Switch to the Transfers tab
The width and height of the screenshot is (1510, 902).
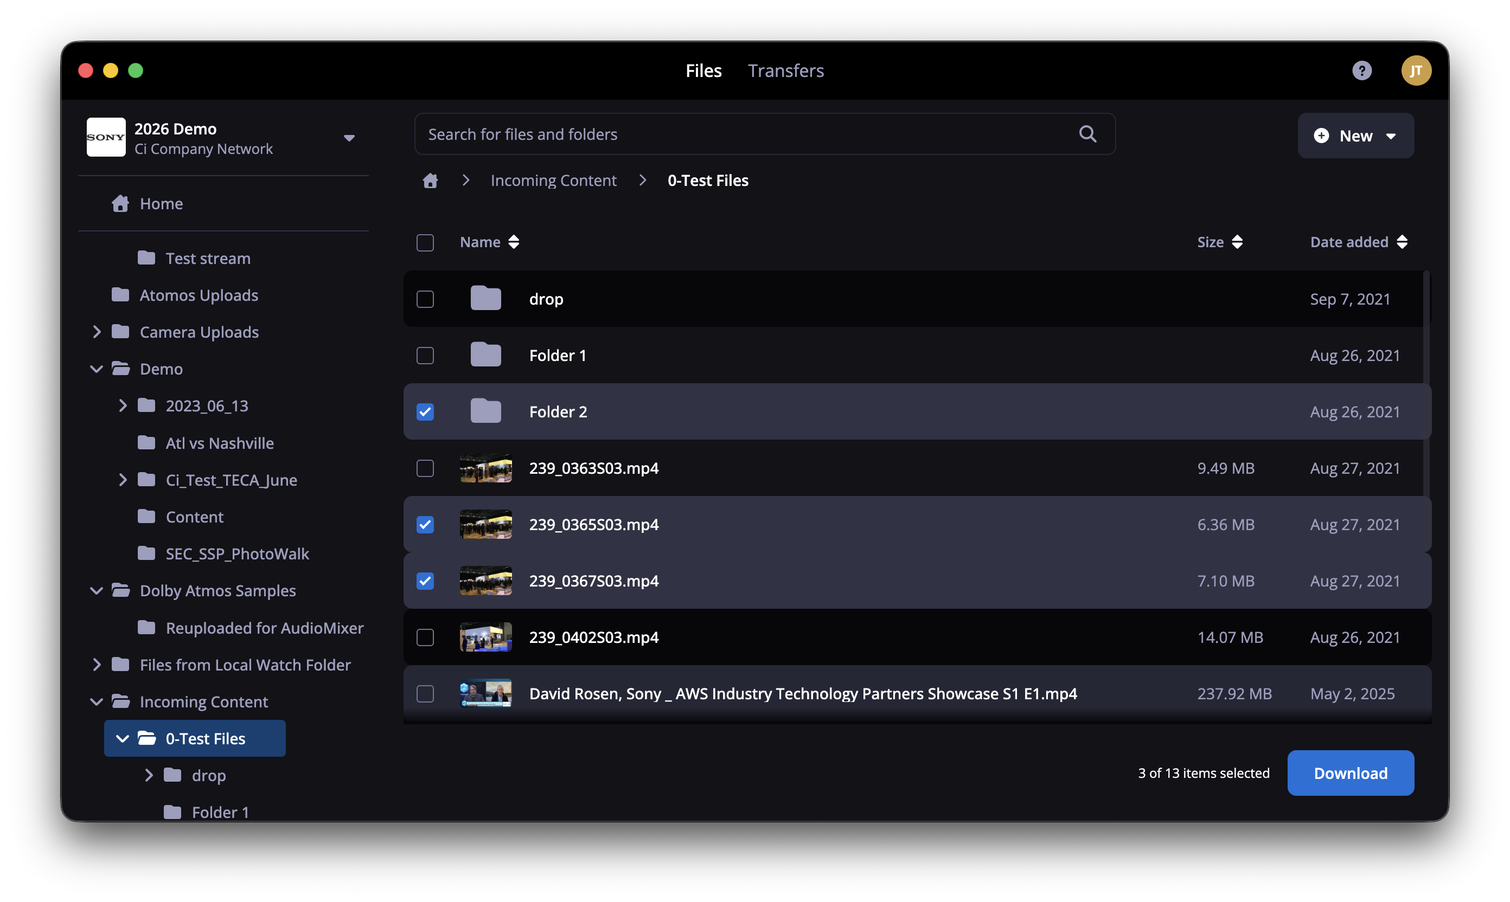pos(786,70)
